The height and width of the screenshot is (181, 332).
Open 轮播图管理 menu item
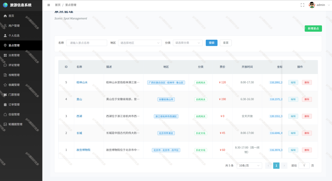(x=21, y=124)
